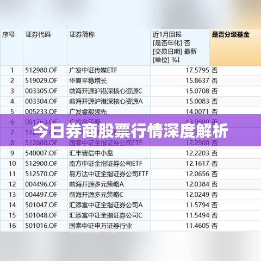Select code cell 004496.OF
This screenshot has width=261, height=261.
tap(41, 184)
